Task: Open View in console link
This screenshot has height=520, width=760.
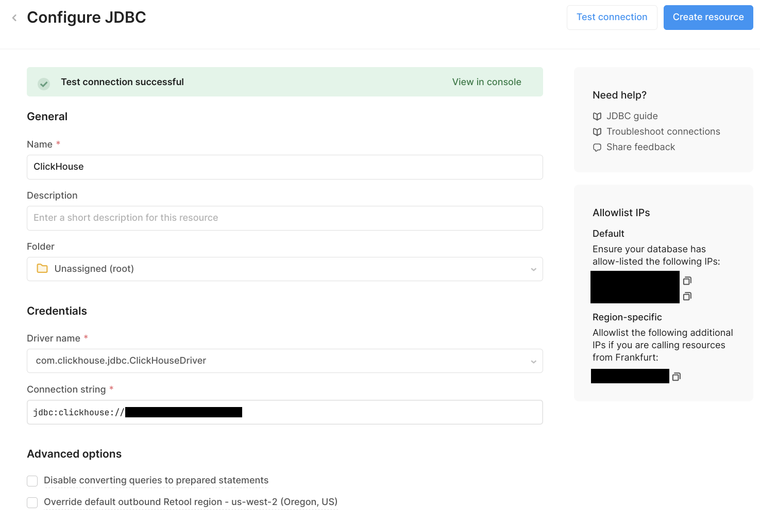Action: 486,82
